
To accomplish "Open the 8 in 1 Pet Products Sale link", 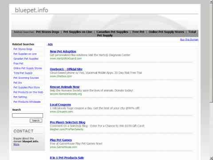I will point(67,158).
